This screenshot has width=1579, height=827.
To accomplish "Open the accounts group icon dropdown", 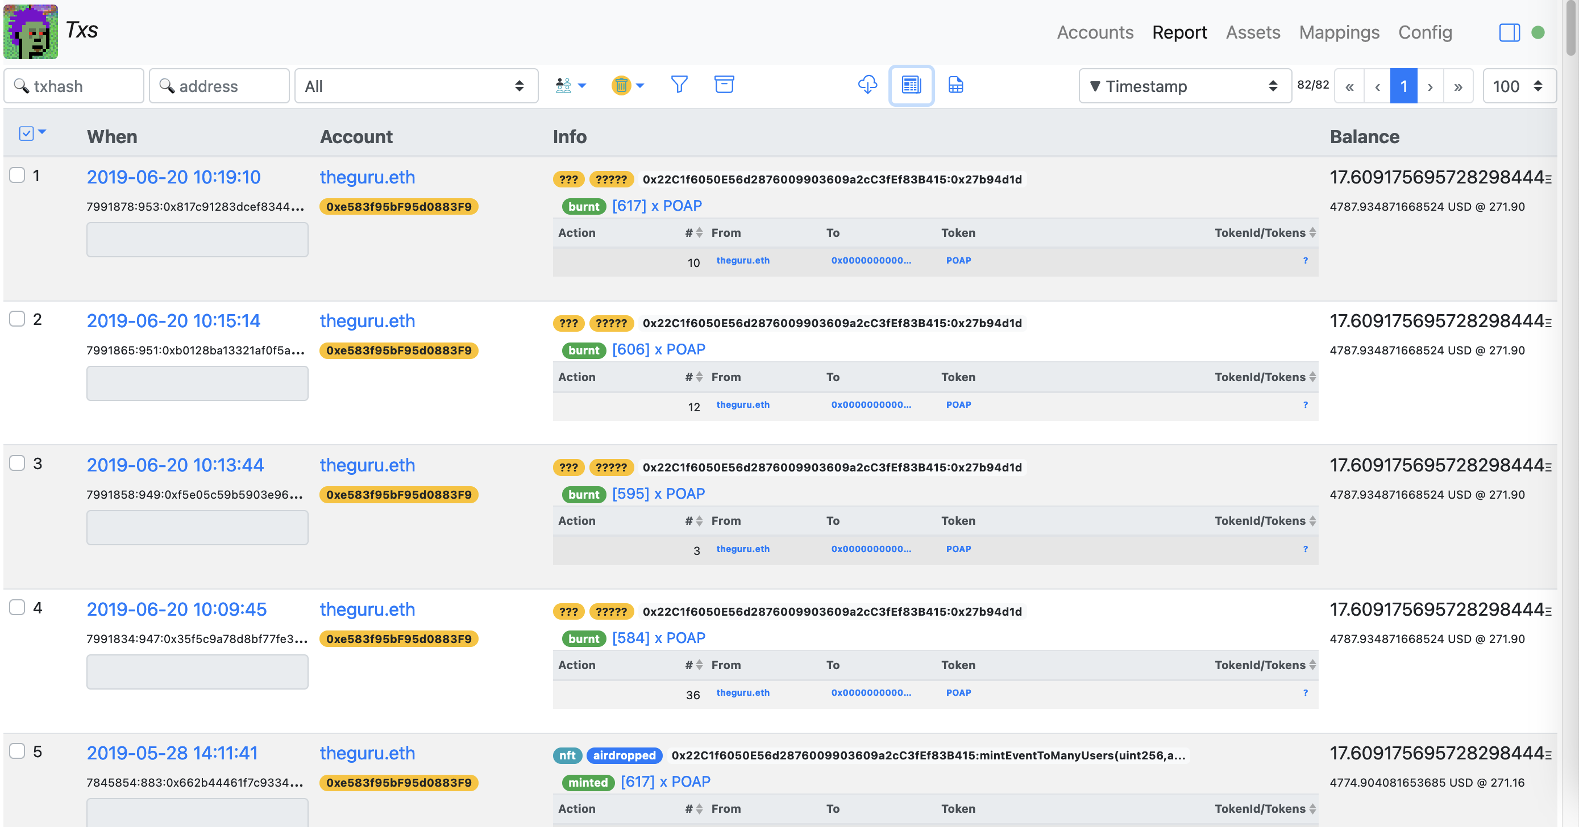I will (570, 85).
